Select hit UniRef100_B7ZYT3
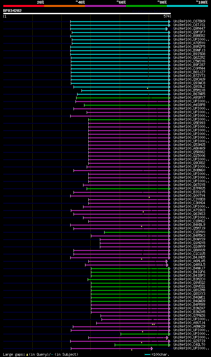The image size is (211, 357). [x=189, y=76]
